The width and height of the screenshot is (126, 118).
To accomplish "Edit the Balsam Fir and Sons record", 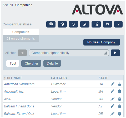I will [112, 106].
